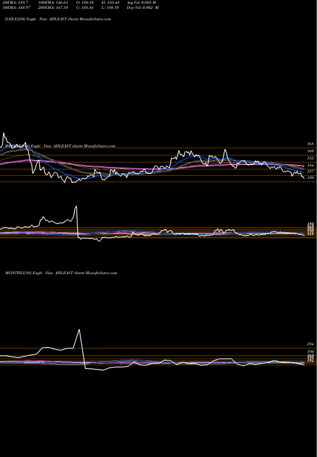The image size is (317, 457).
Task: Click the open price 'O:' value
Action: (x=85, y=3)
